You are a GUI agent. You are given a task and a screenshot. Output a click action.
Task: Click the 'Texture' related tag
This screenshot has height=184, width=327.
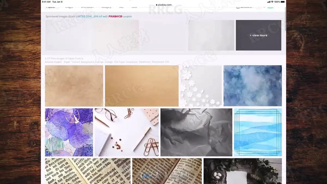coord(76,62)
